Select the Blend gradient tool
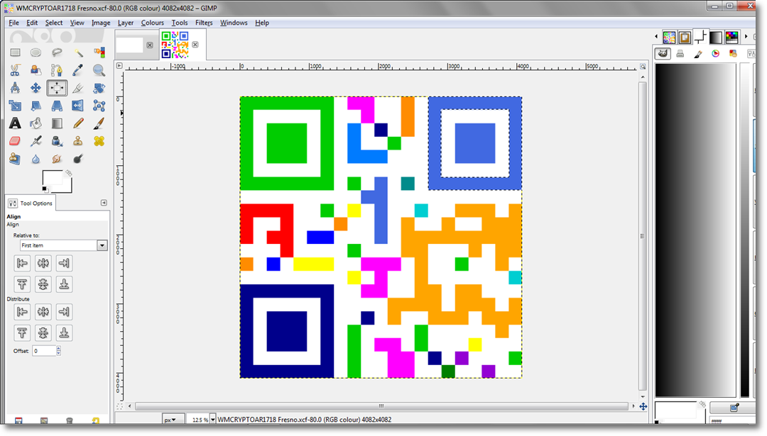 pos(57,123)
